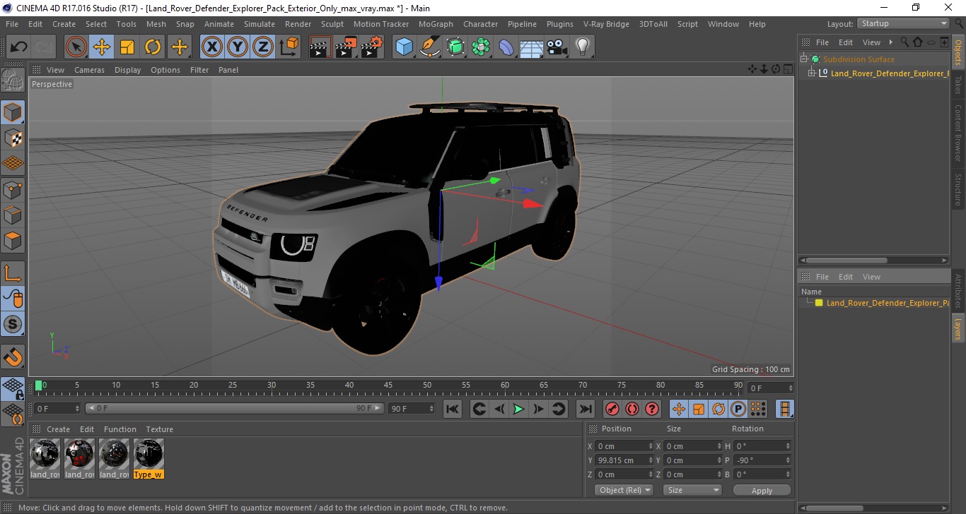Toggle Z axis lock
This screenshot has width=966, height=514.
pos(263,47)
